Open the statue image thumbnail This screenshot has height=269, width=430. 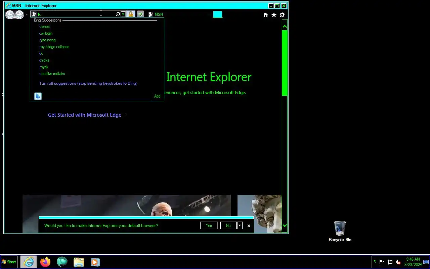pos(259,213)
